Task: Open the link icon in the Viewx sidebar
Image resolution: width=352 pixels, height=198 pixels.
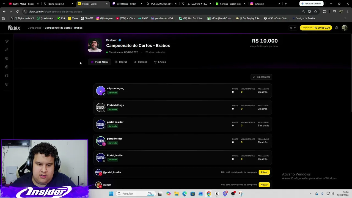Action: pyautogui.click(x=7, y=50)
